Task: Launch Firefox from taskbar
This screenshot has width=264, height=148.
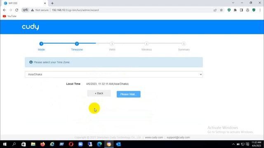Action: coord(42,144)
